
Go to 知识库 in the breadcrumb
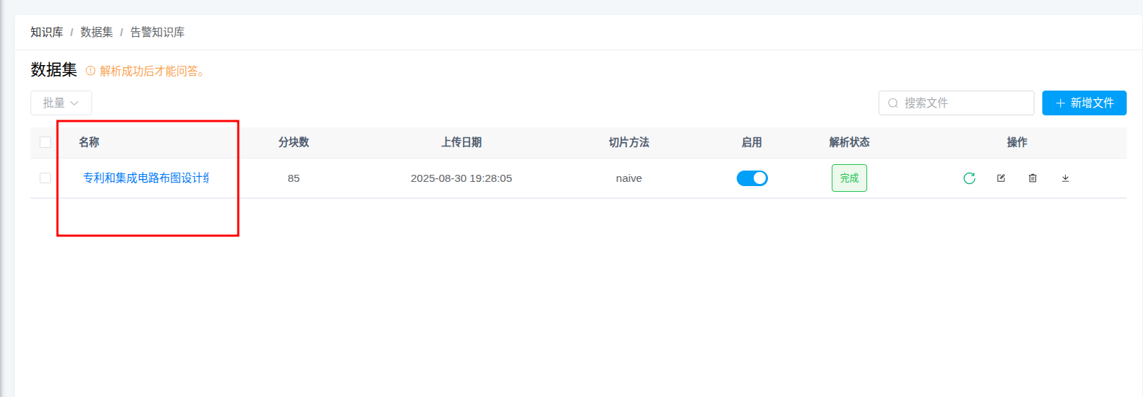click(x=47, y=33)
